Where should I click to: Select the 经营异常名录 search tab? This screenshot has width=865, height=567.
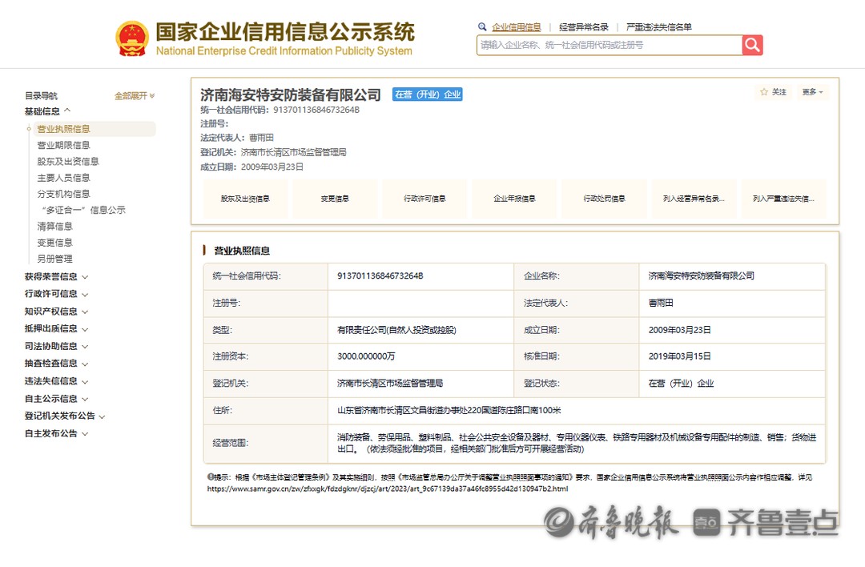584,27
